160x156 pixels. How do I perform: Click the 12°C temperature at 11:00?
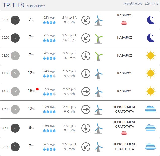[x=31, y=73]
